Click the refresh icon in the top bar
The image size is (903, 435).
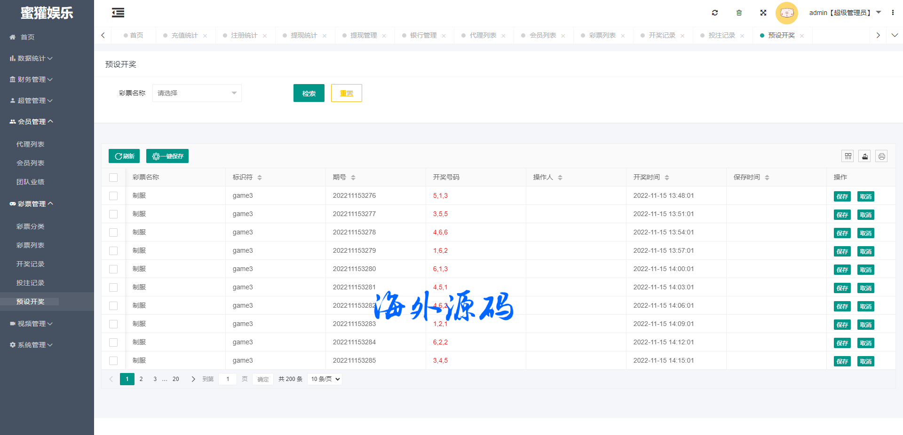click(715, 13)
